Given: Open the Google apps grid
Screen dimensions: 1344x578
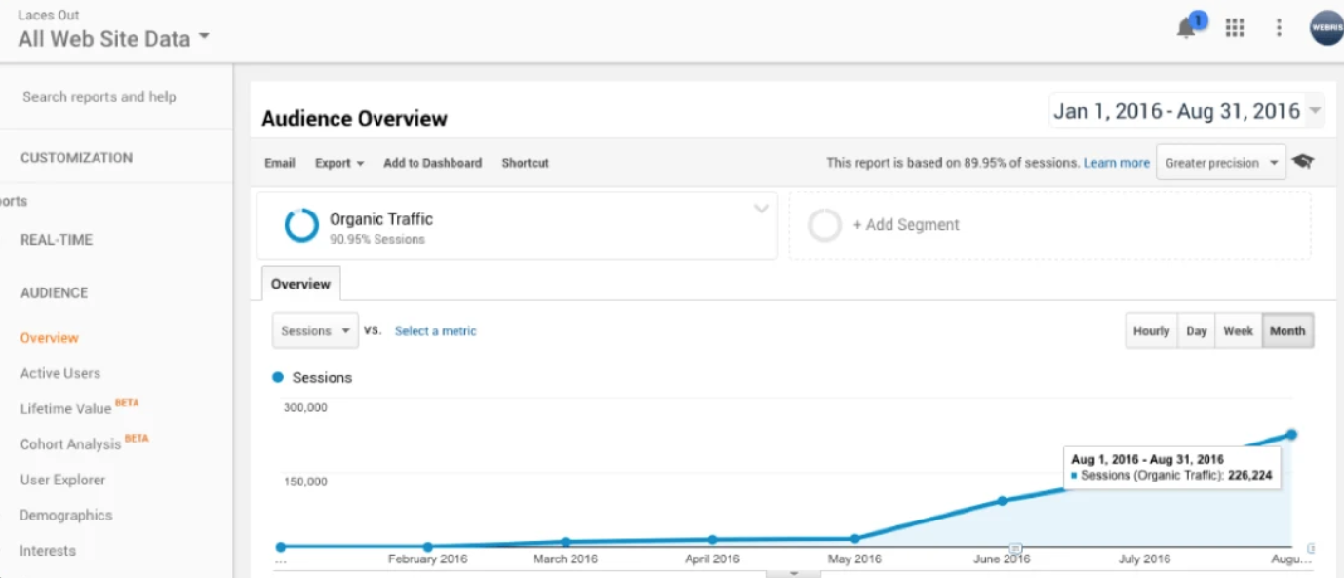Looking at the screenshot, I should 1235,28.
